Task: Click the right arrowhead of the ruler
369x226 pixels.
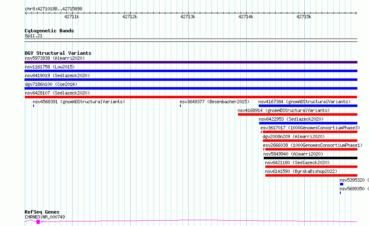Action: [356, 13]
